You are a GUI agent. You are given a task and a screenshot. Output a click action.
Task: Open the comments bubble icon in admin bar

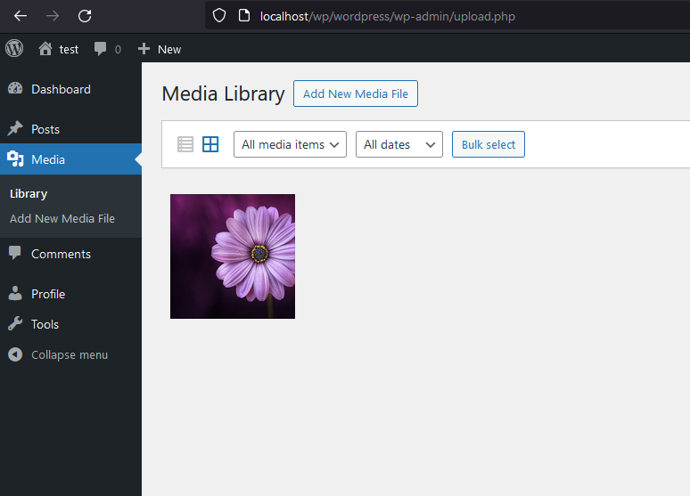pos(101,49)
